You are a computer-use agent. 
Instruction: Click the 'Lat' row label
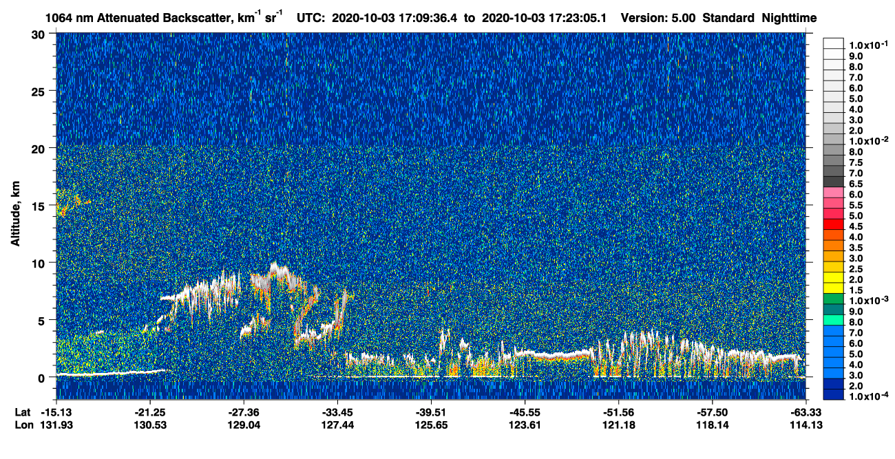23,412
